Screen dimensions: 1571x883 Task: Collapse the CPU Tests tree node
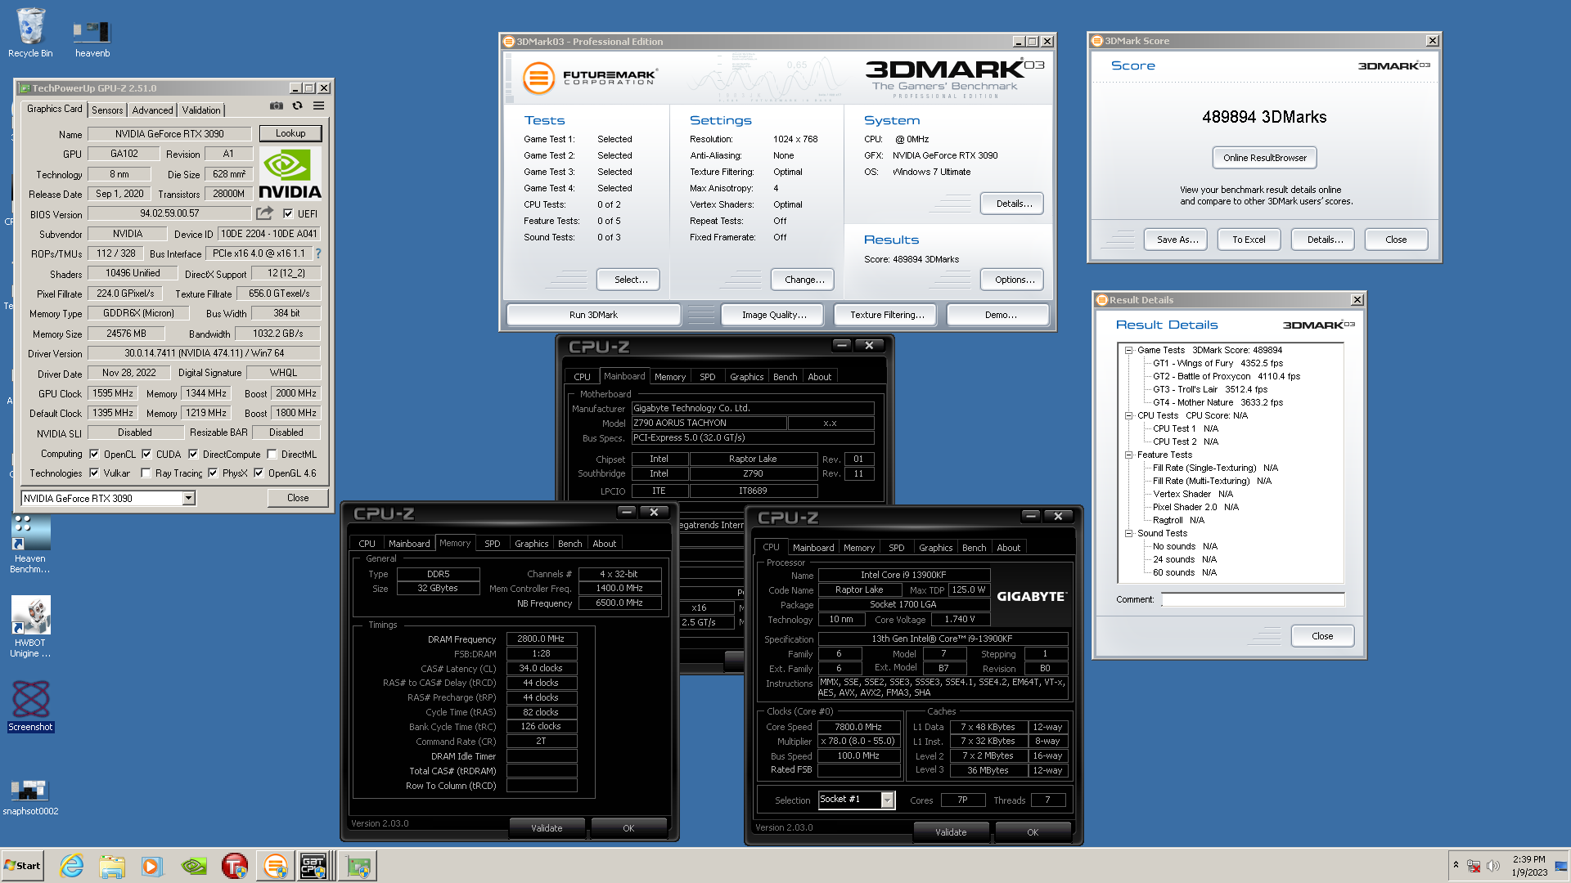[1128, 415]
